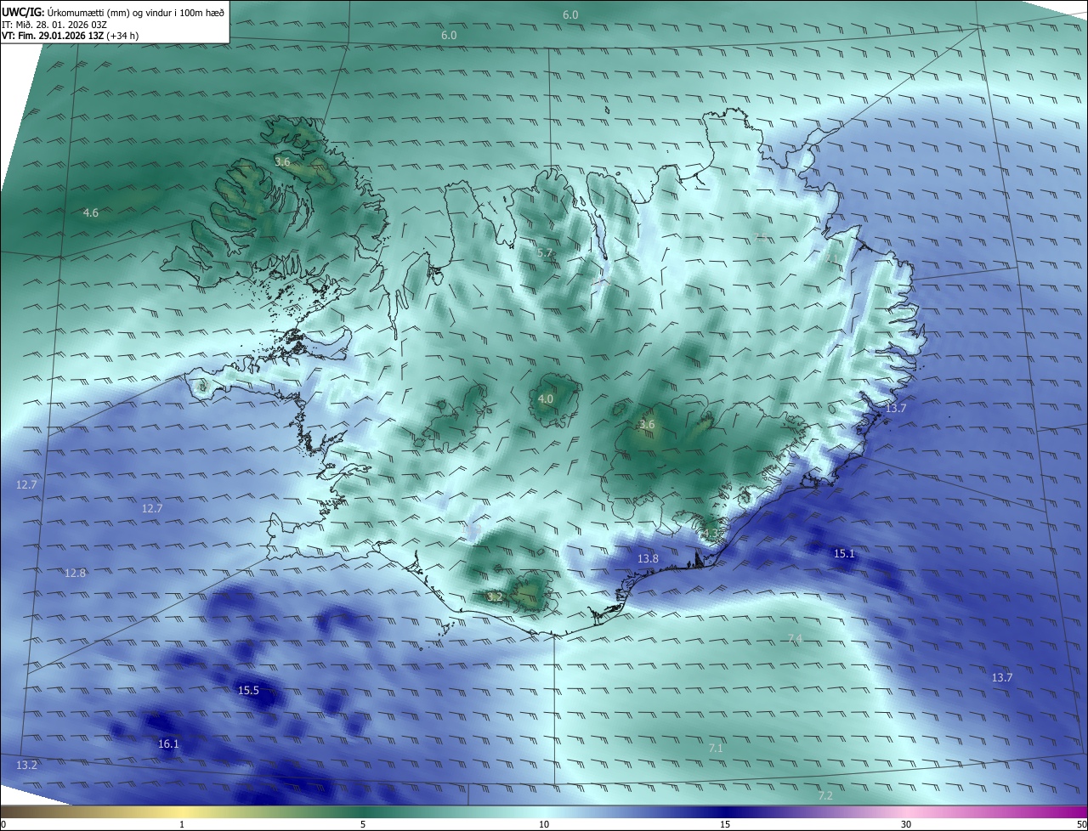Click the colour scale tick label 50
This screenshot has width=1088, height=831.
[1080, 824]
